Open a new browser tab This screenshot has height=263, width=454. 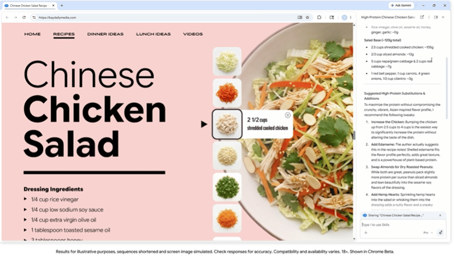[62, 6]
